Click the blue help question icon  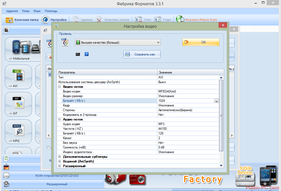(x=87, y=54)
